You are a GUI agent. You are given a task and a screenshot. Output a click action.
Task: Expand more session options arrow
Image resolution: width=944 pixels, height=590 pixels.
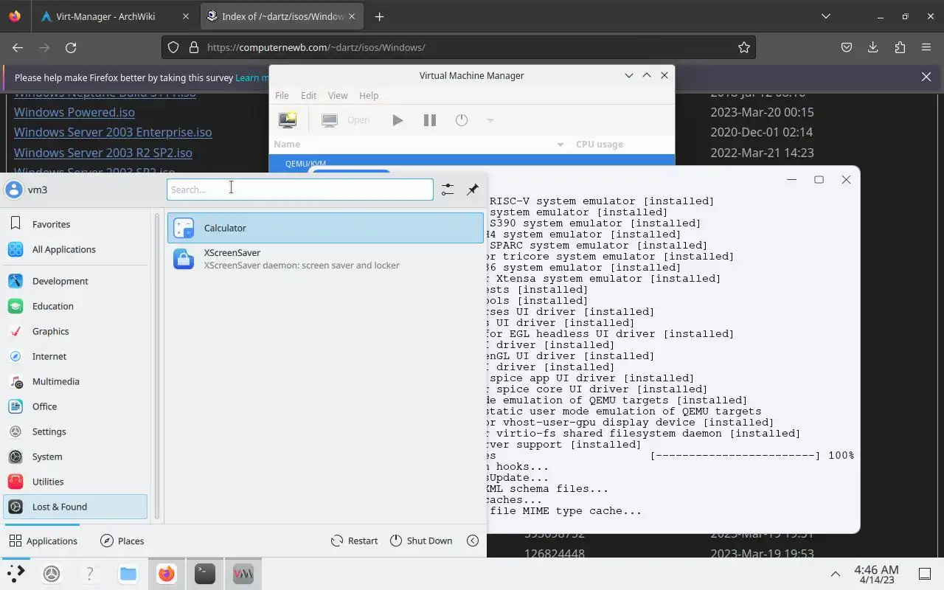click(x=473, y=541)
